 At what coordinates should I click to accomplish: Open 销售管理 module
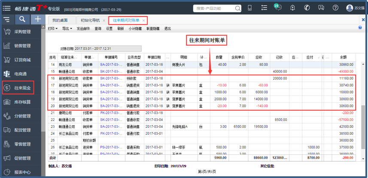click(x=21, y=46)
